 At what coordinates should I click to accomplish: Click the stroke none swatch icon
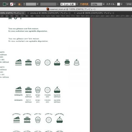12,4
